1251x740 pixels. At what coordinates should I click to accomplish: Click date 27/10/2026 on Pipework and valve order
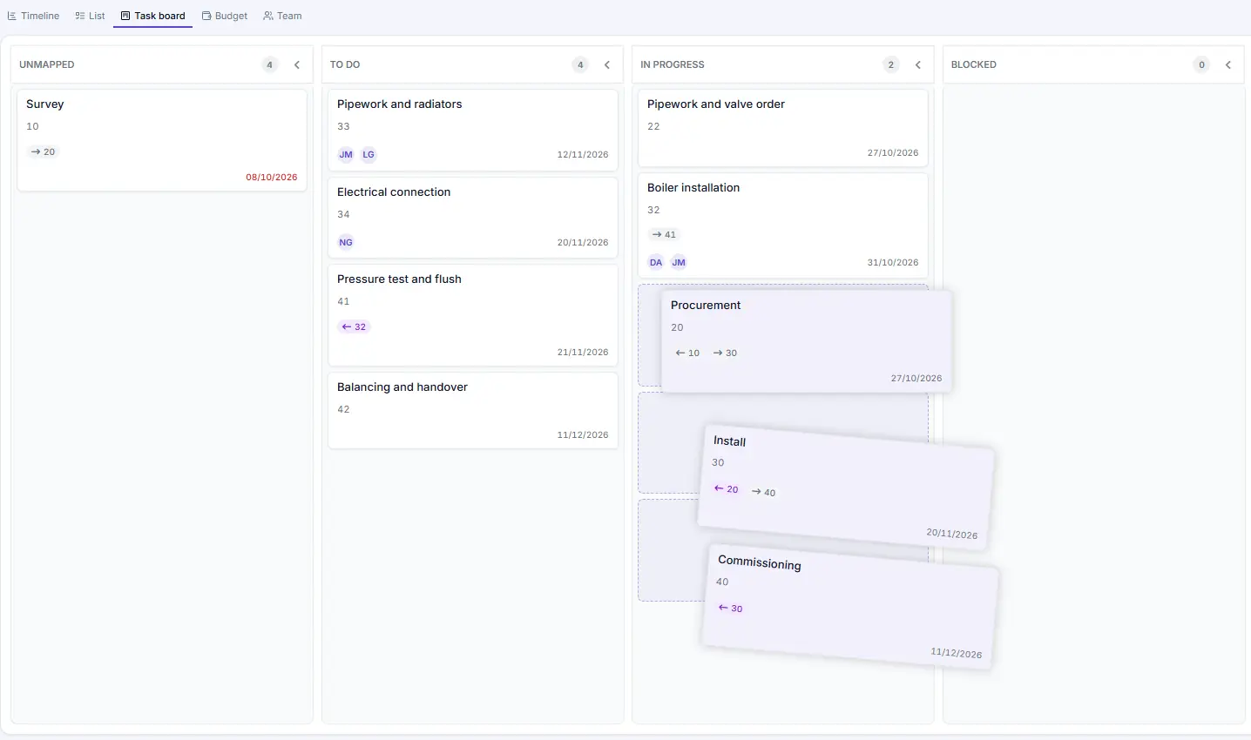pyautogui.click(x=893, y=152)
